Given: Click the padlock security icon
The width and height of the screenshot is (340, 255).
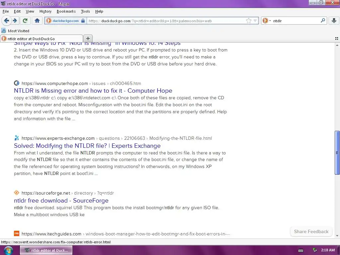Looking at the screenshot, I should [83, 21].
